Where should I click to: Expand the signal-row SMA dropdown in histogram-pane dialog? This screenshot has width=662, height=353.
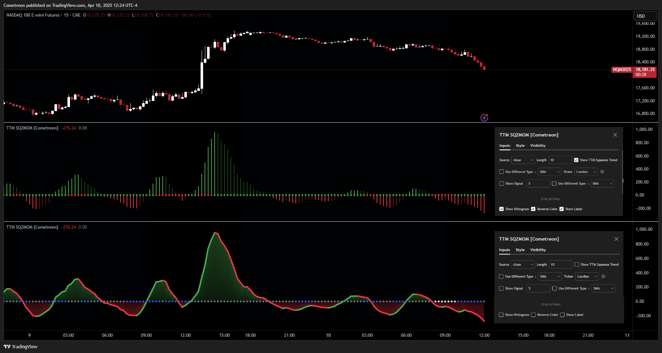(x=602, y=184)
